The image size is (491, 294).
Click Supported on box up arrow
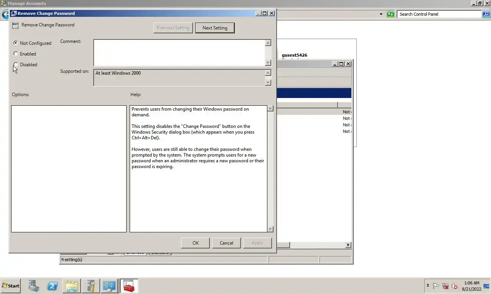click(x=268, y=73)
